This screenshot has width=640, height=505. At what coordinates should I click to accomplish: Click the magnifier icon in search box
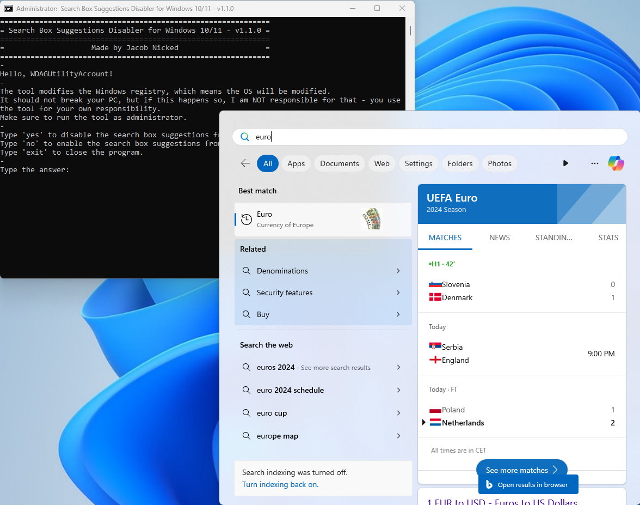point(245,137)
